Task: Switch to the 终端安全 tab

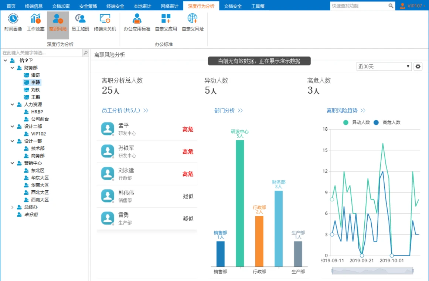Action: click(x=115, y=6)
